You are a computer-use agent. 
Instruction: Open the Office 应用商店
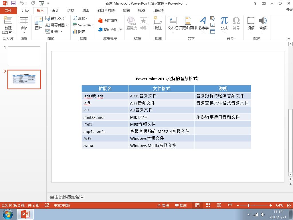coord(108,21)
